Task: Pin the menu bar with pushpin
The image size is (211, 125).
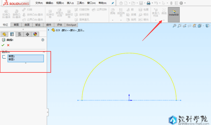Action: [x=113, y=3]
